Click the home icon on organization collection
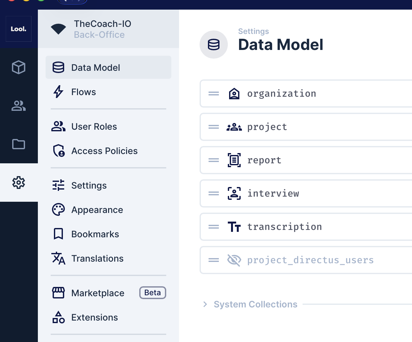Screen dimensions: 412x342 pos(234,94)
